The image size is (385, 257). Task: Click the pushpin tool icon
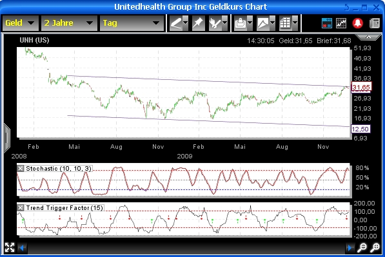pos(198,23)
